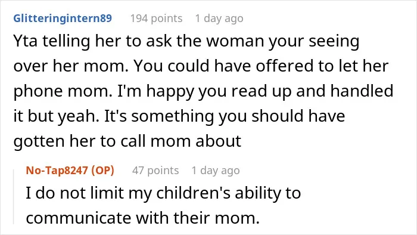Click the OP reply's 1 day ago timestamp
The image size is (417, 235).
216,171
